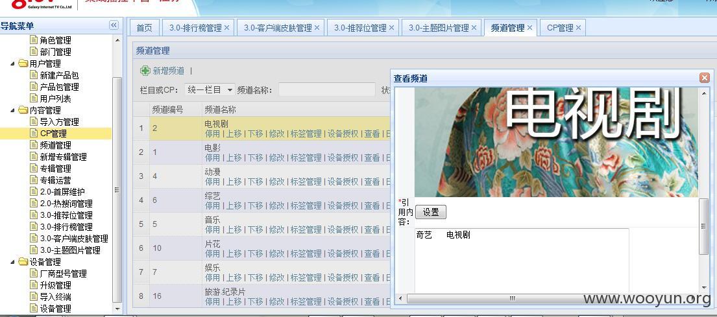Collapse the navigation menu panel

(x=114, y=25)
